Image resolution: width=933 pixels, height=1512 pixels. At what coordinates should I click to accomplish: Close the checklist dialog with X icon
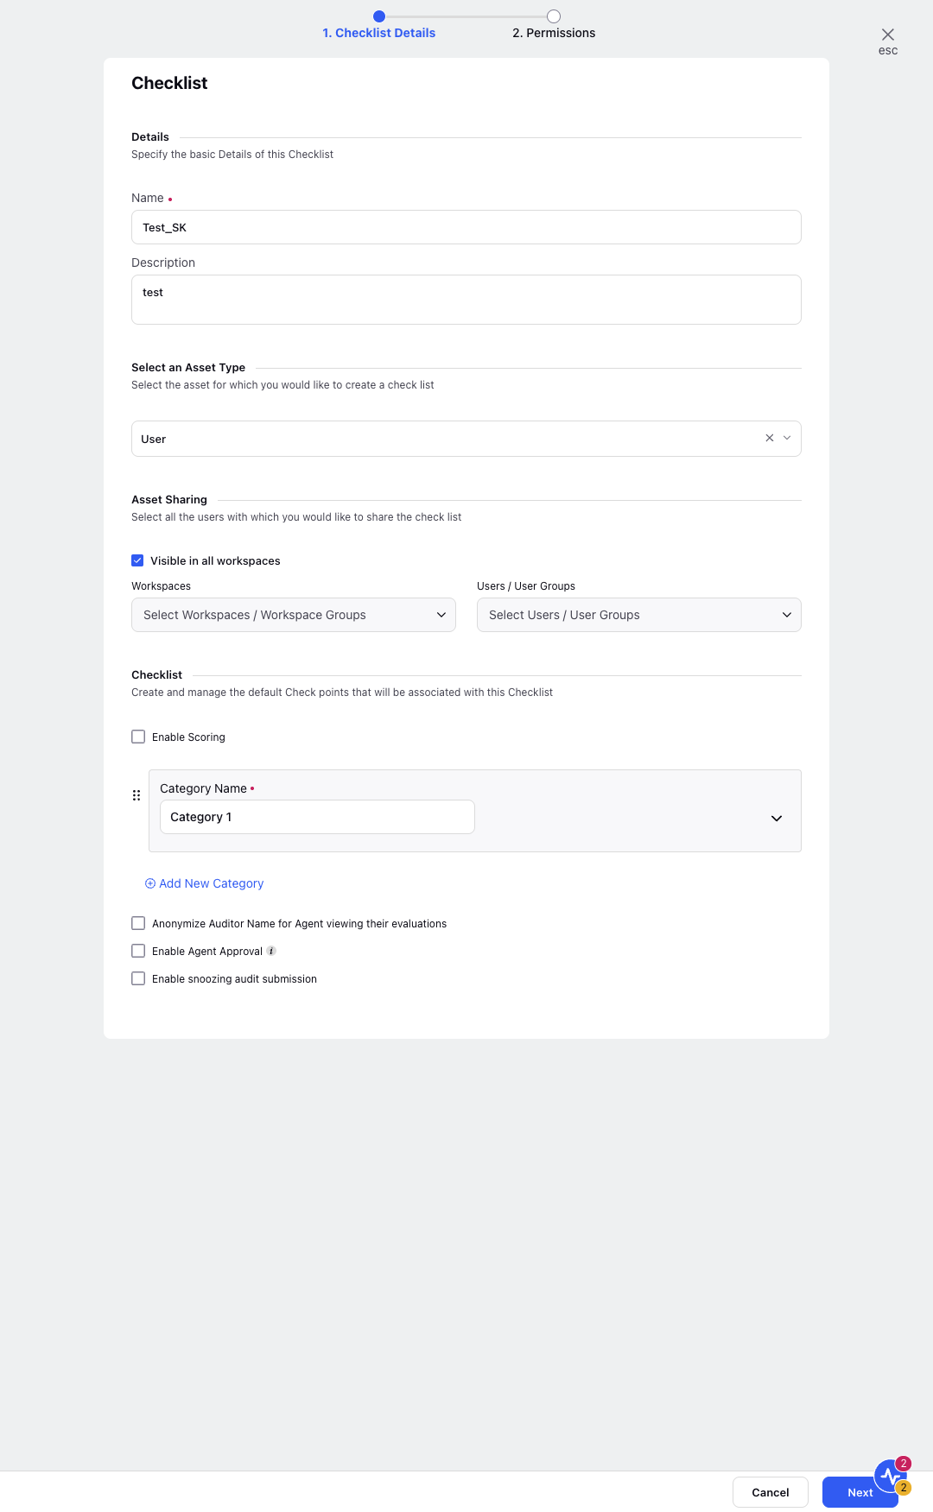coord(887,35)
